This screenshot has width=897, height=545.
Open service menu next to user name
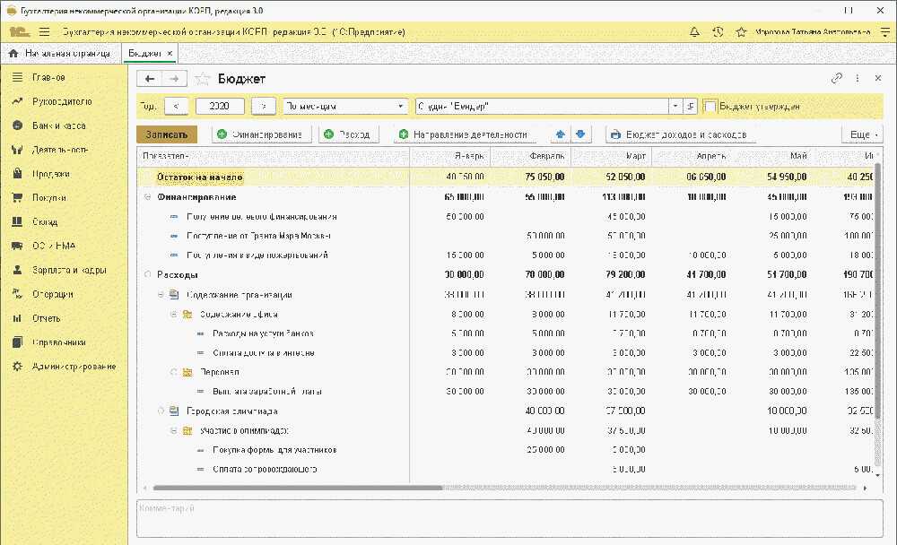[x=885, y=32]
